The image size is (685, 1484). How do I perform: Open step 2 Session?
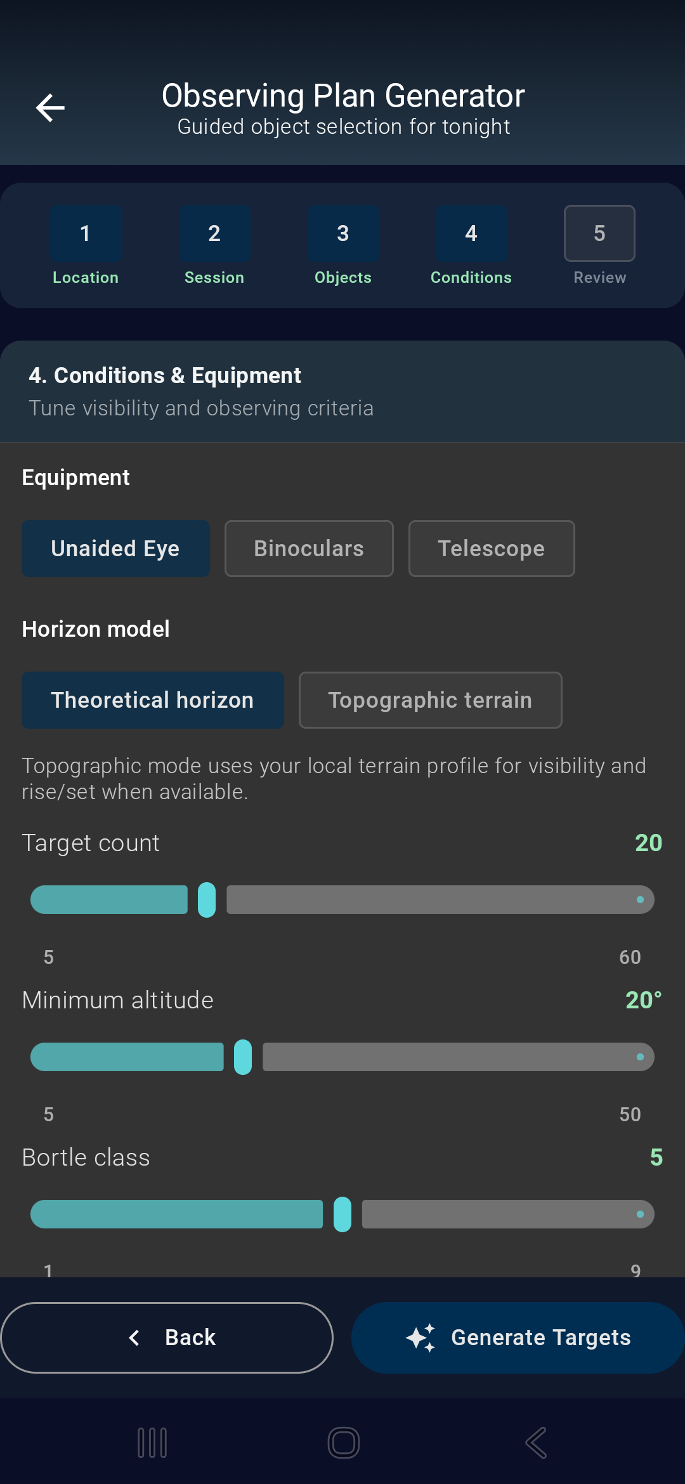(x=214, y=233)
